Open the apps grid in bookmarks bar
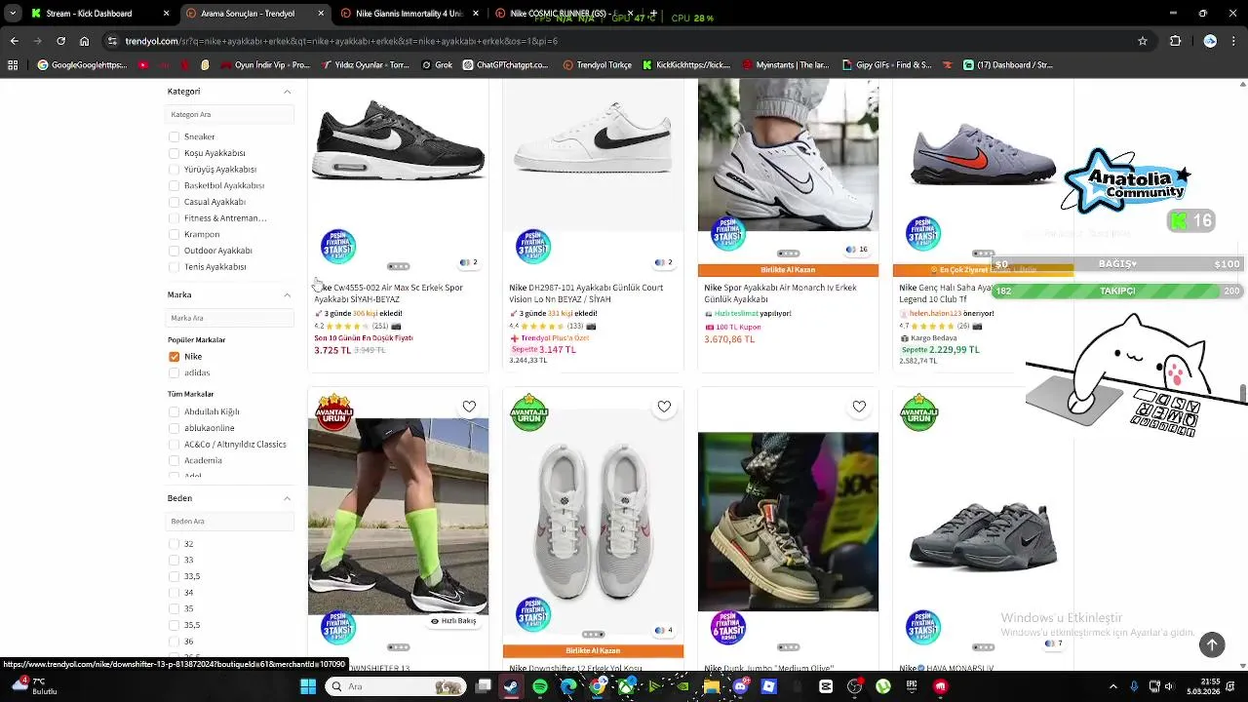This screenshot has height=702, width=1248. pos(13,65)
